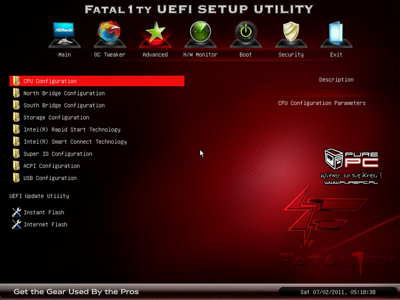The width and height of the screenshot is (400, 300).
Task: Click folder icon beside Storage Configuration
Action: pyautogui.click(x=16, y=117)
